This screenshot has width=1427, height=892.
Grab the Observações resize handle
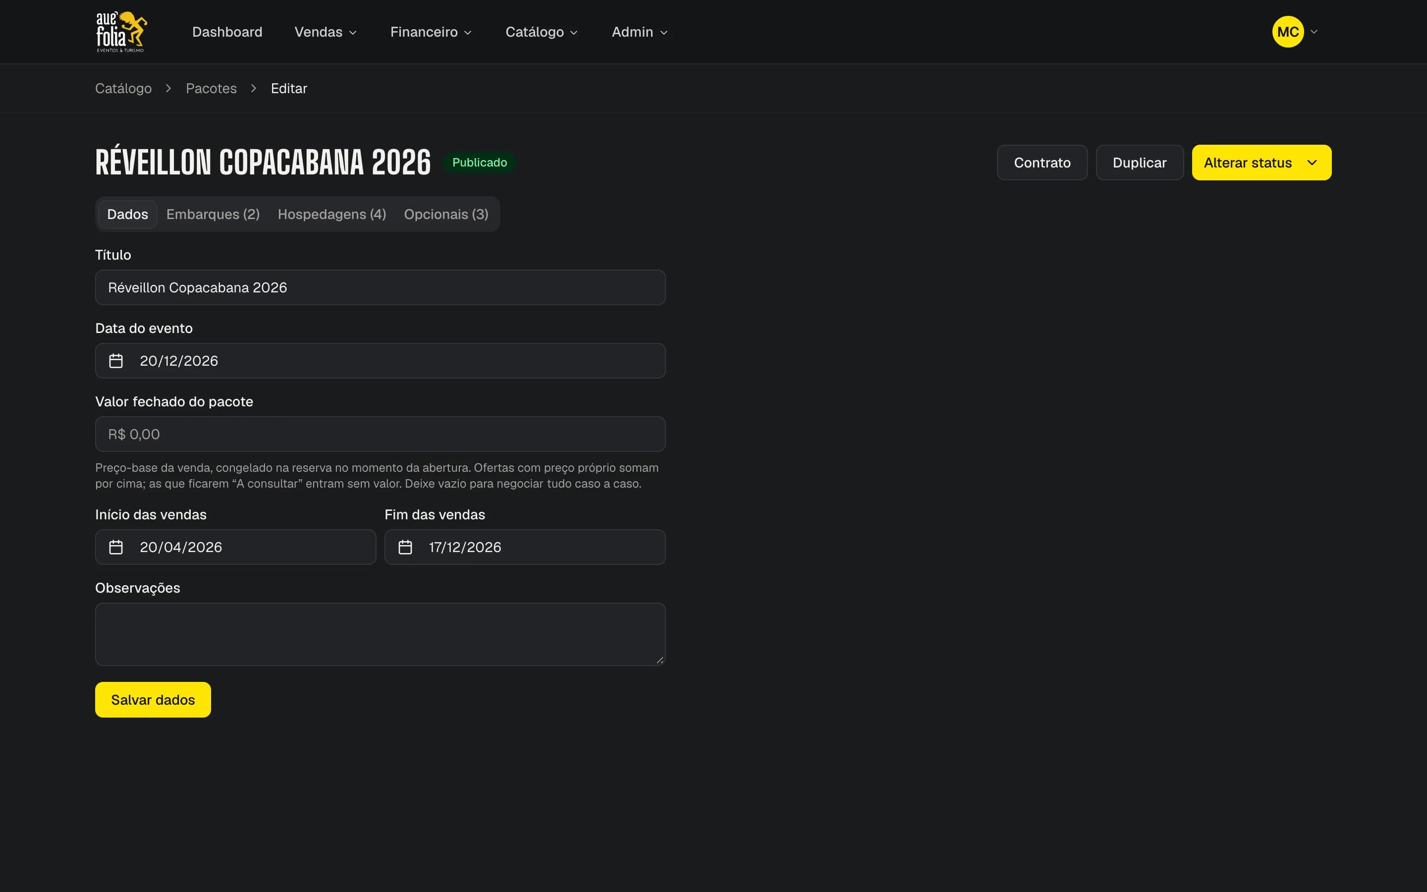click(660, 660)
